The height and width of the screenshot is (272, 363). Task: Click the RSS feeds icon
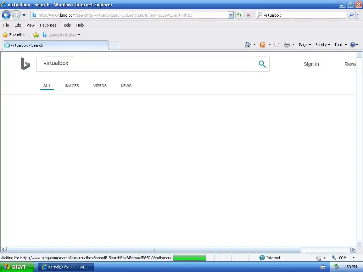click(263, 45)
